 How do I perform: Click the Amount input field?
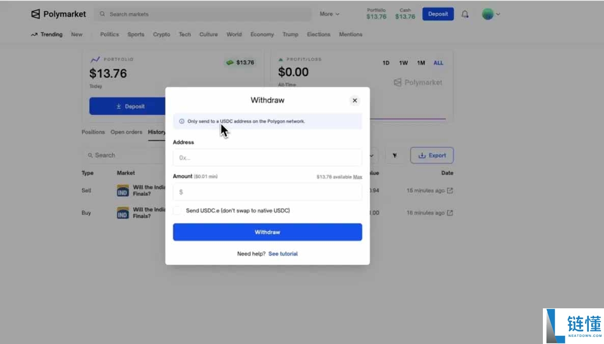[267, 192]
